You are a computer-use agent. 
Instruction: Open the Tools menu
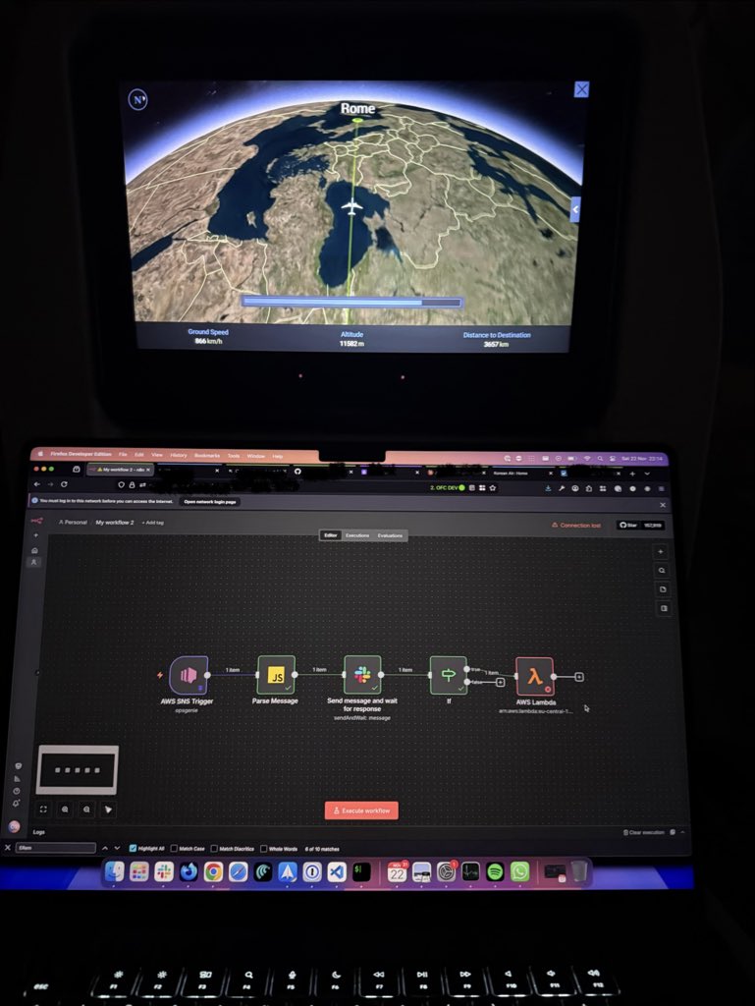point(234,456)
